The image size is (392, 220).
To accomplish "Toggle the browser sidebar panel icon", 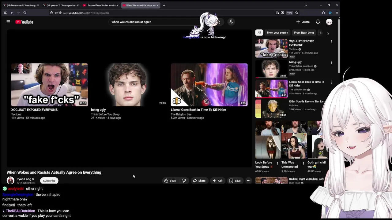I will (x=6, y=13).
